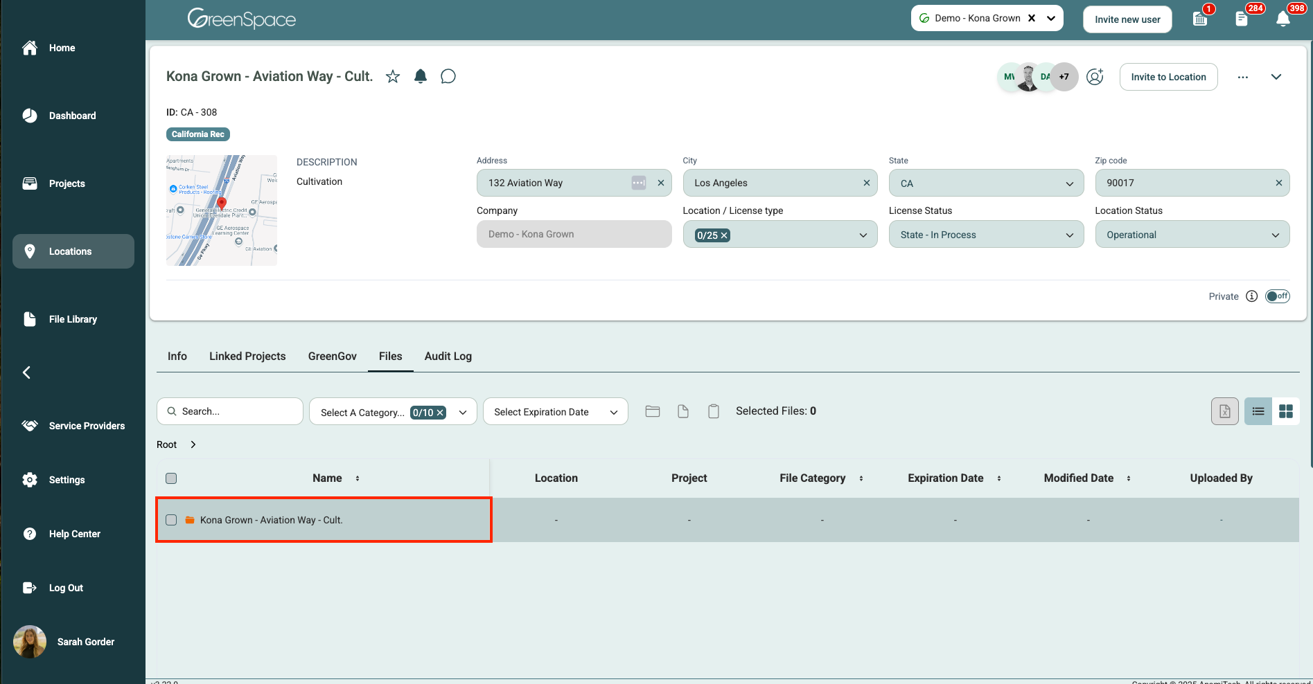
Task: Open Sarah Gorder profile
Action: [64, 642]
